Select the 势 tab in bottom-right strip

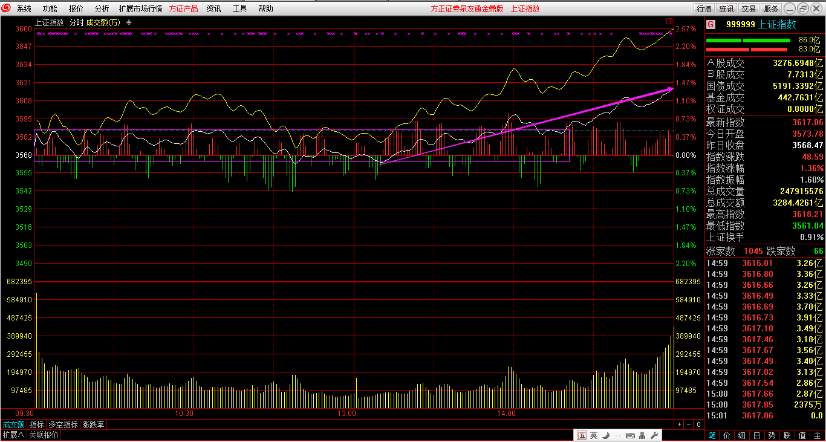coord(772,435)
